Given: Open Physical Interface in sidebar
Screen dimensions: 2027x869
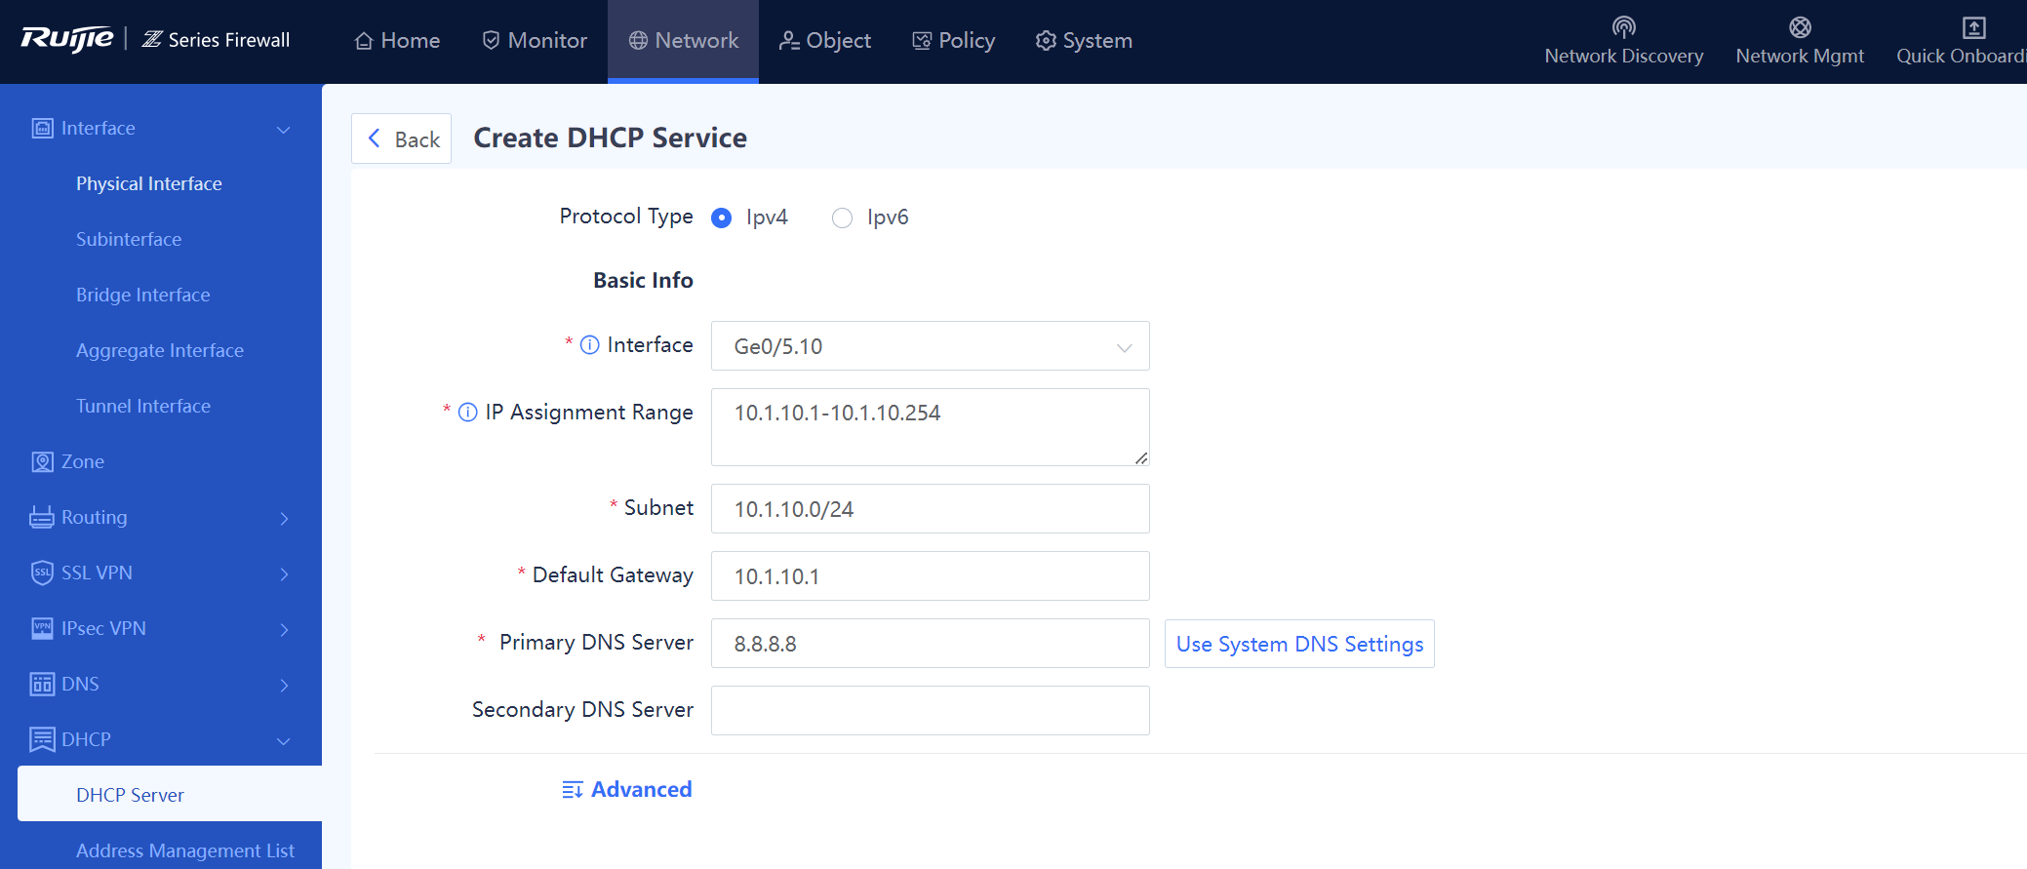Looking at the screenshot, I should tap(149, 183).
